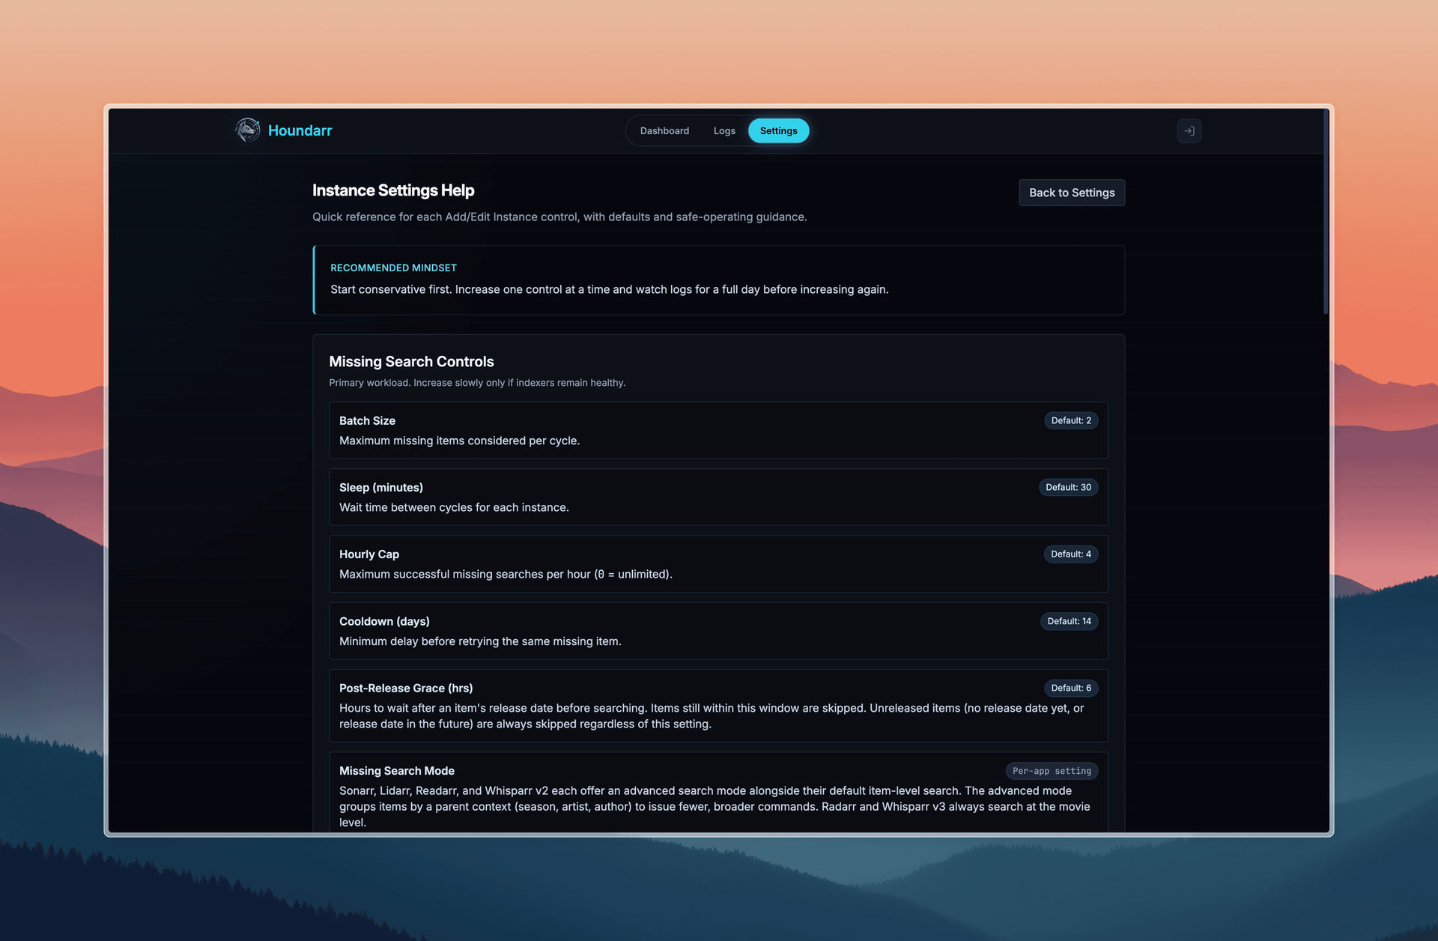Click the Default: 6 badge
The height and width of the screenshot is (941, 1438).
click(x=1071, y=688)
